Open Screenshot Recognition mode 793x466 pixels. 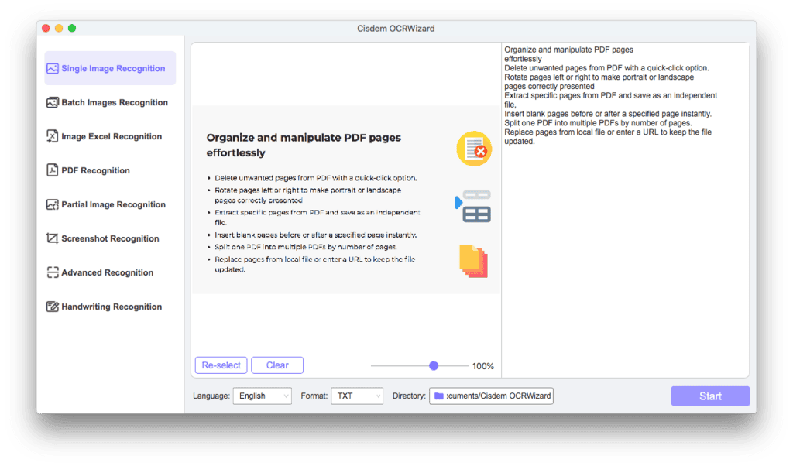(110, 238)
